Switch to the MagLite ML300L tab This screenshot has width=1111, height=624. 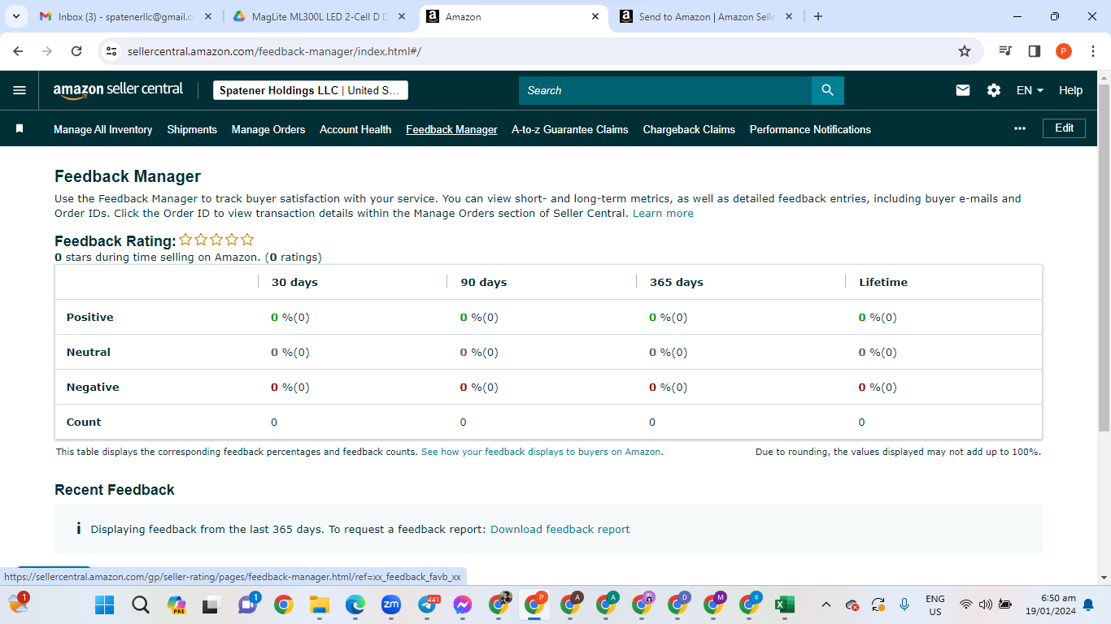(x=319, y=16)
